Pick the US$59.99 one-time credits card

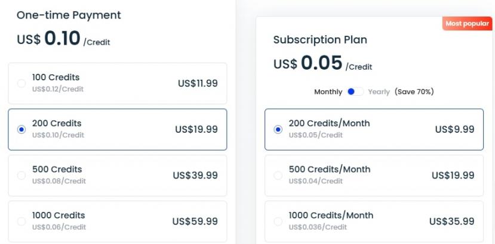[x=117, y=221]
